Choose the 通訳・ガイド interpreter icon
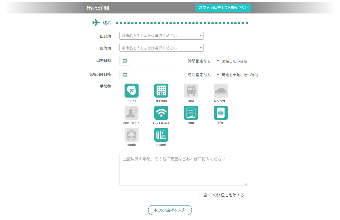Viewport: 340px width, 220px height. pos(131,113)
